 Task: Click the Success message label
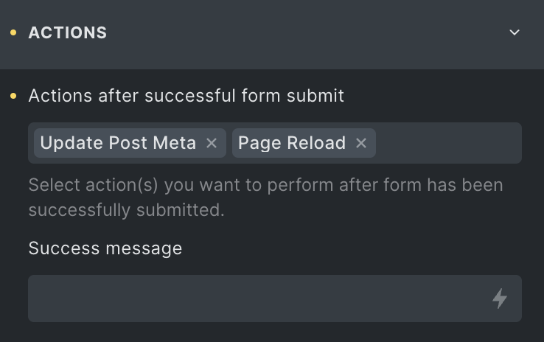pos(105,248)
